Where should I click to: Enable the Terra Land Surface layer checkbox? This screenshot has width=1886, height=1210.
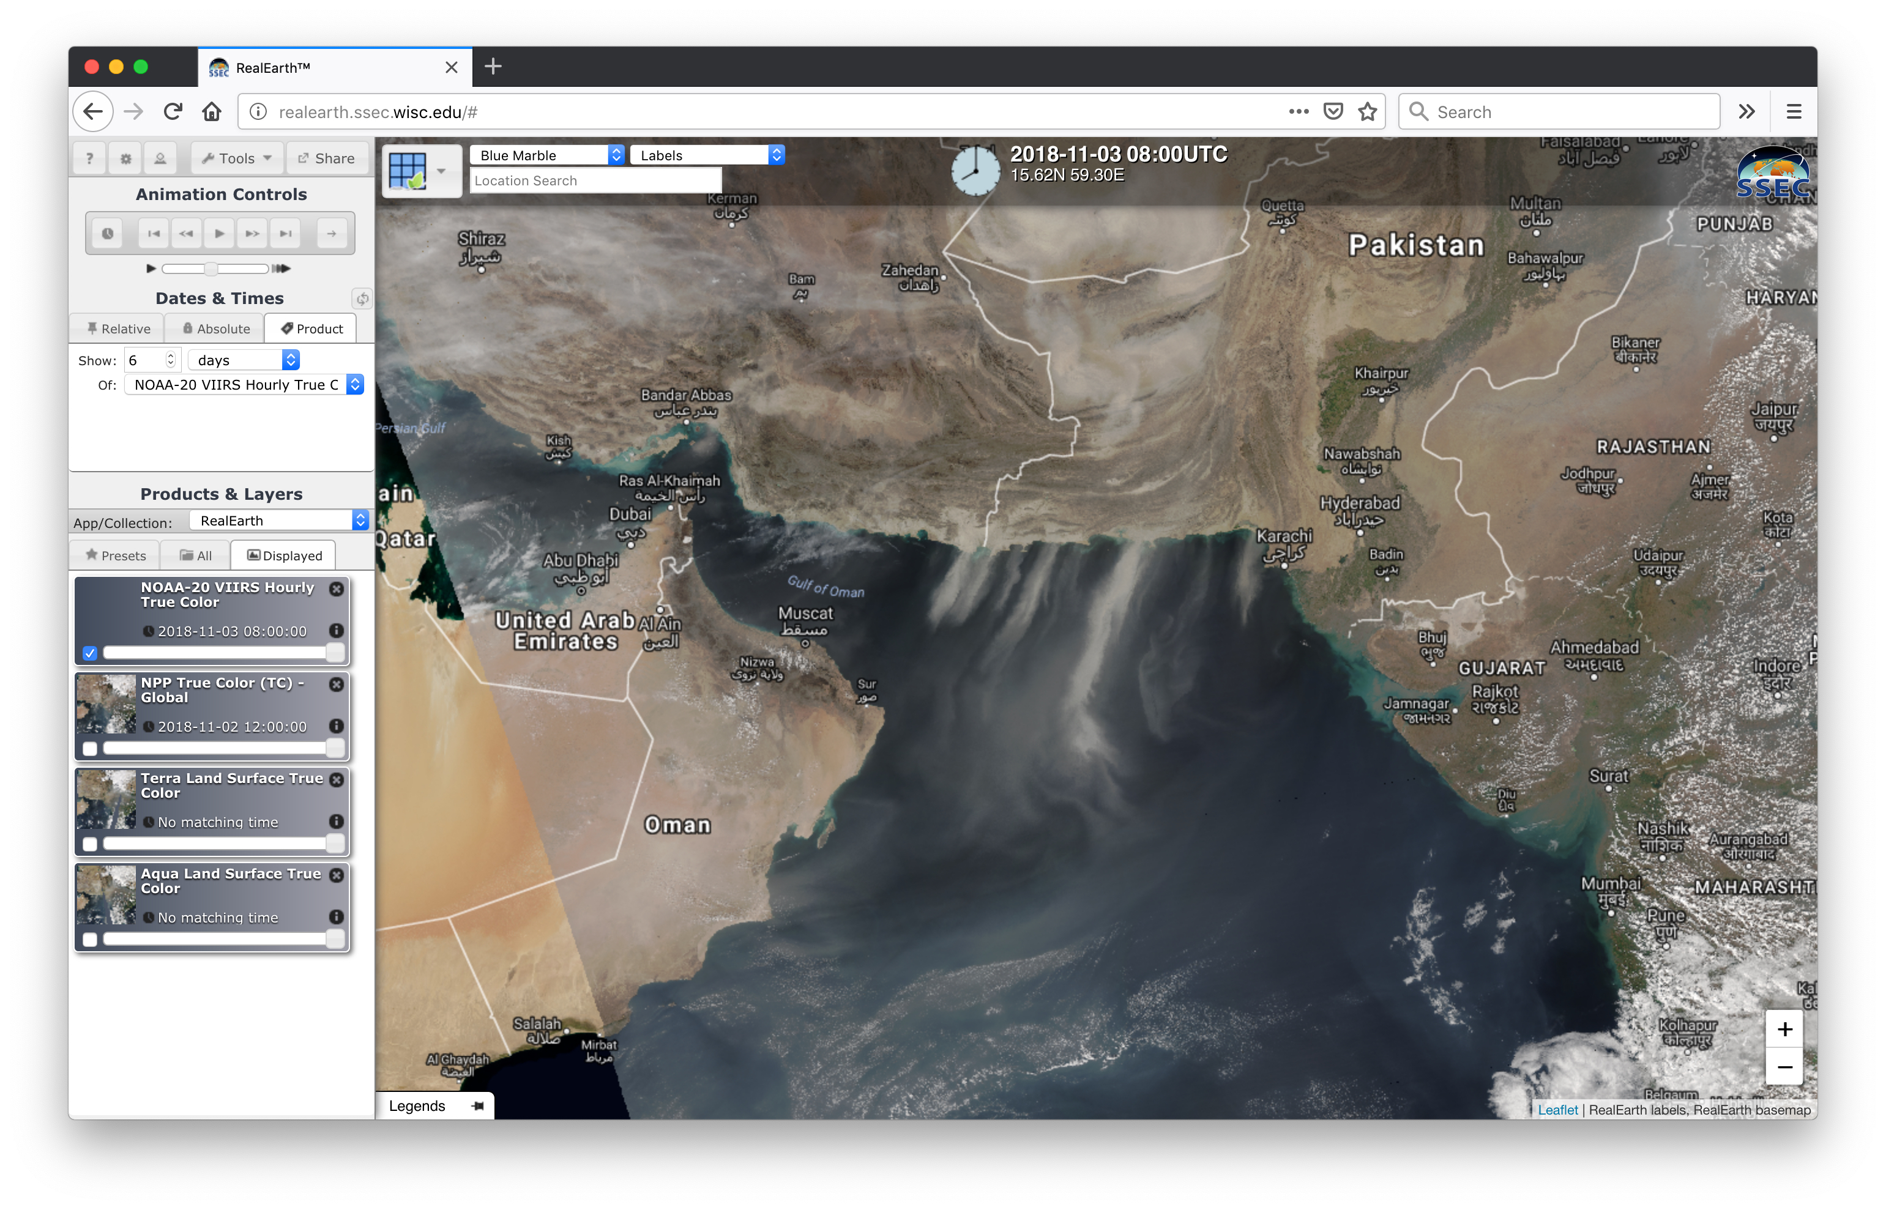click(x=89, y=844)
